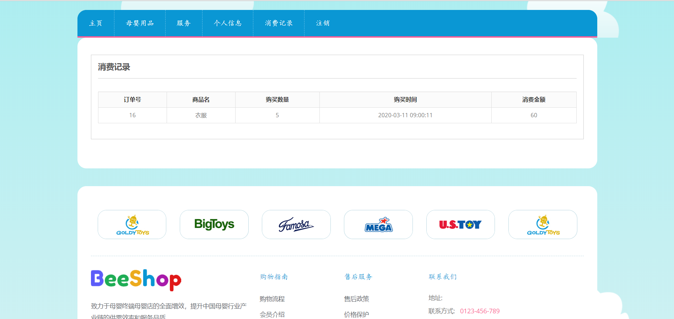
Task: Click the 订单号 column header
Action: point(133,100)
